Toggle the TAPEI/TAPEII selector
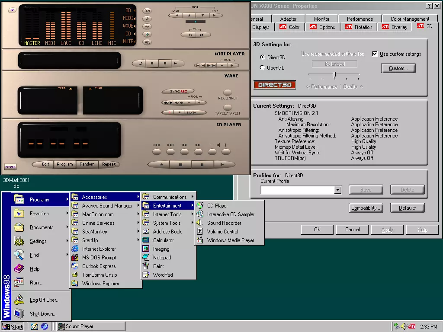Screen dimensions: 443x332 click(228, 107)
